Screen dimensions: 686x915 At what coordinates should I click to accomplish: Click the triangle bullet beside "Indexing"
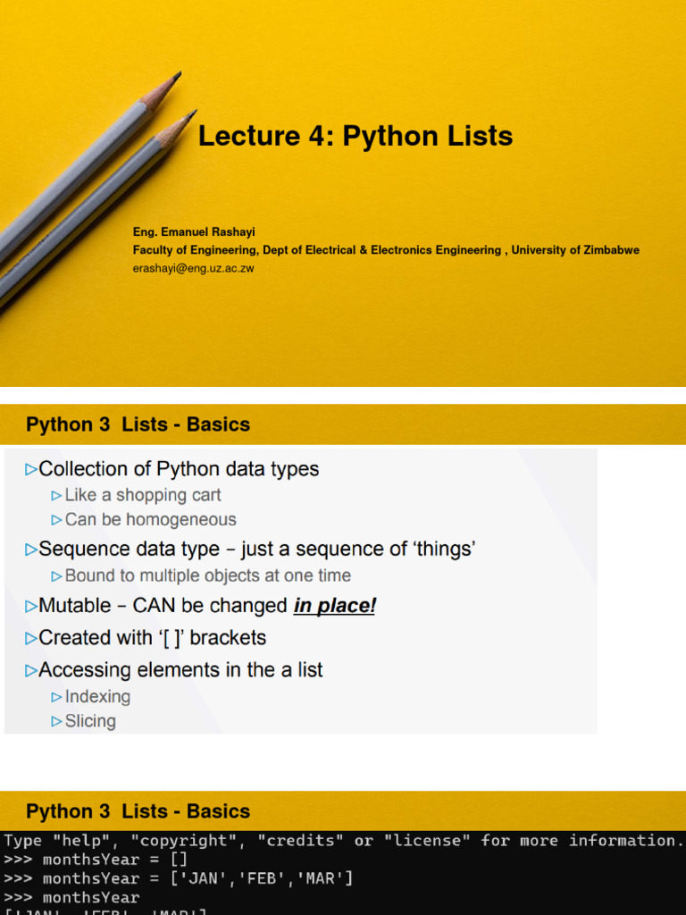click(x=57, y=697)
